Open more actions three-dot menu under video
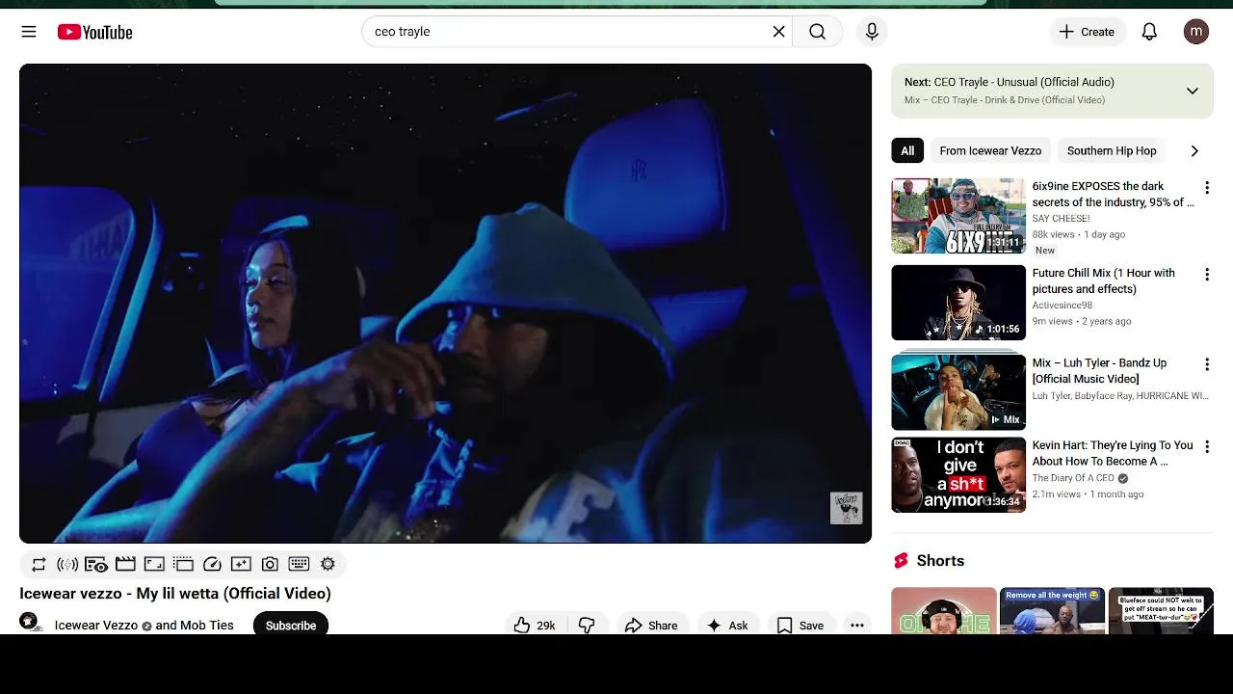This screenshot has height=694, width=1233. pyautogui.click(x=857, y=625)
